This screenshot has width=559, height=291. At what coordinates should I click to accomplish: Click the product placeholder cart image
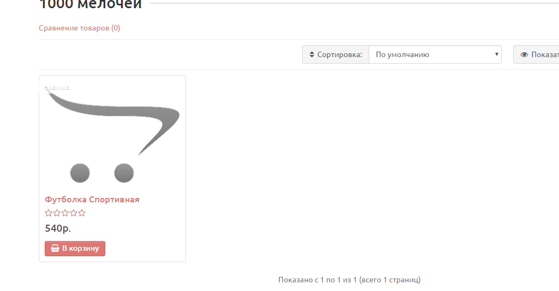[x=112, y=135]
